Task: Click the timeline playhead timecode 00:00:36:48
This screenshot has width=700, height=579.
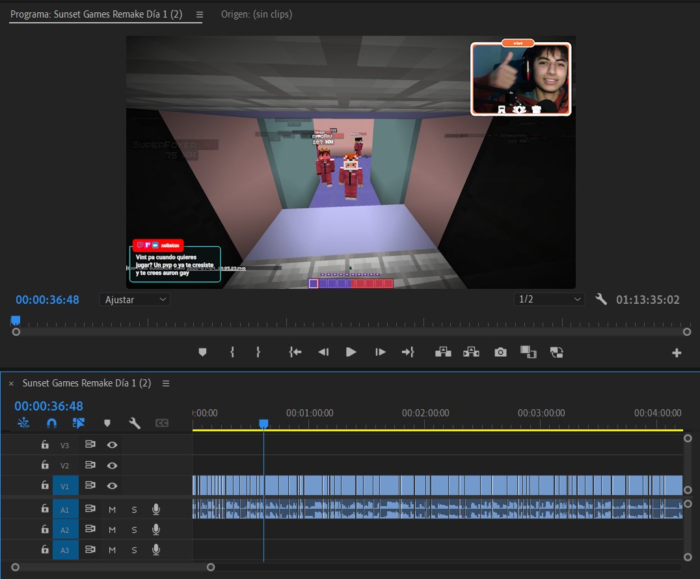Action: pos(49,406)
